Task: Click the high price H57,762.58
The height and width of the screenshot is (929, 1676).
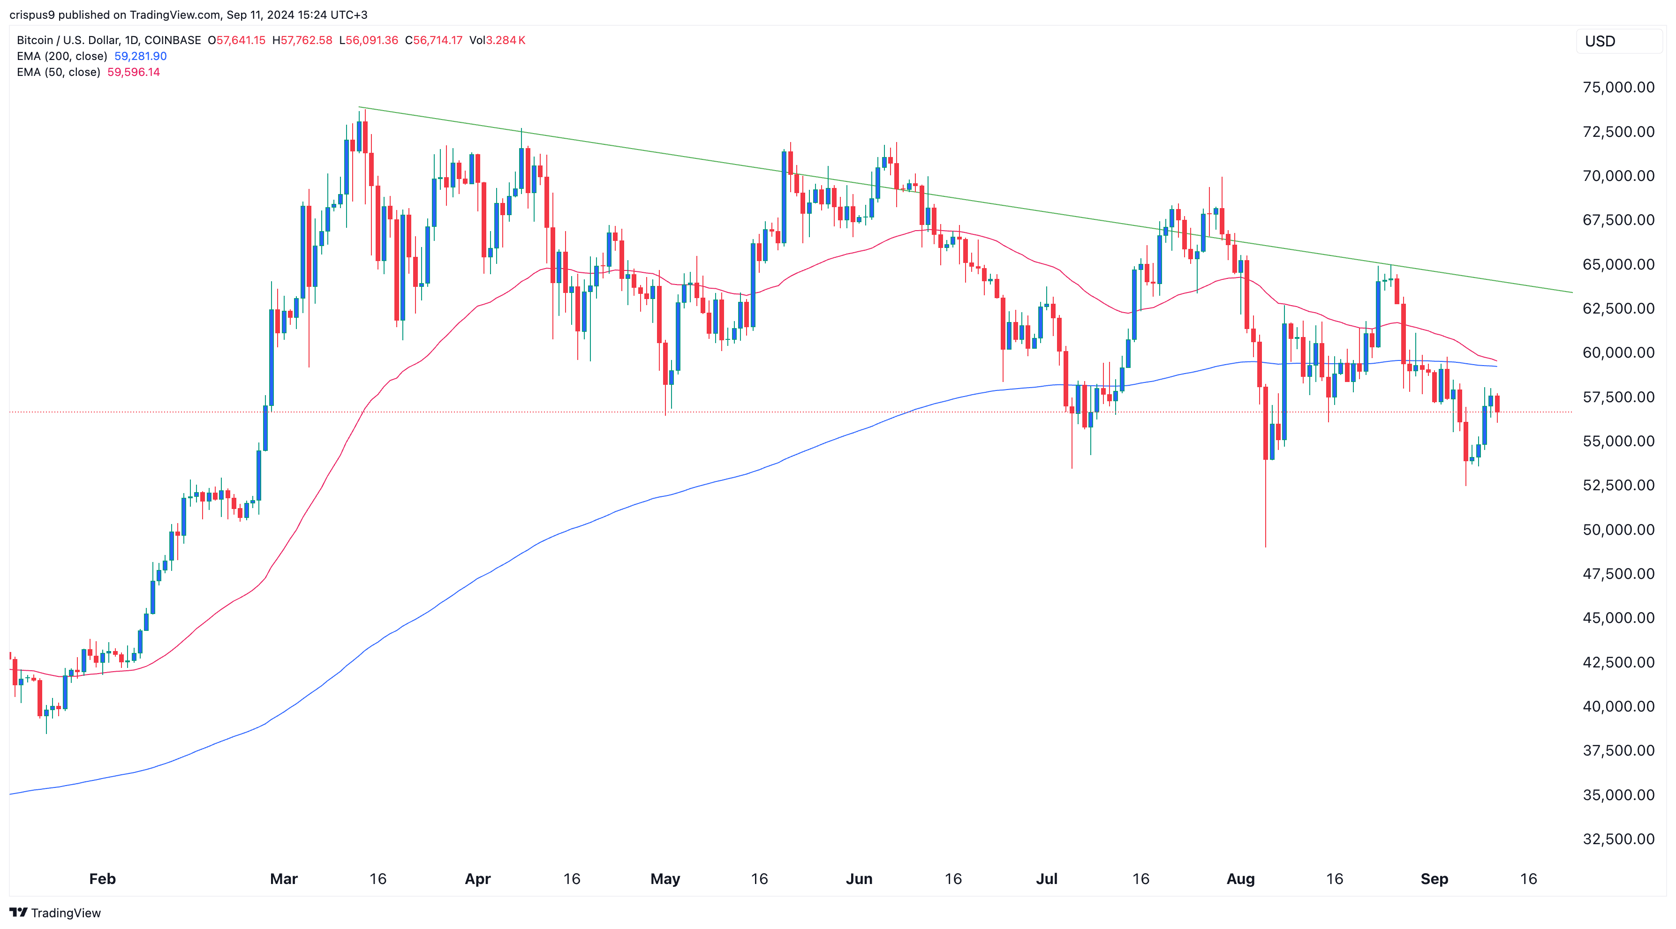Action: click(x=302, y=40)
